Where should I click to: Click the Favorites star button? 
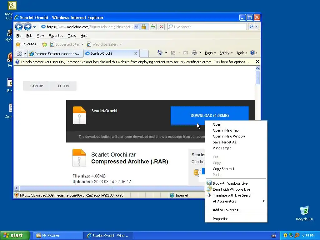[x=26, y=44]
